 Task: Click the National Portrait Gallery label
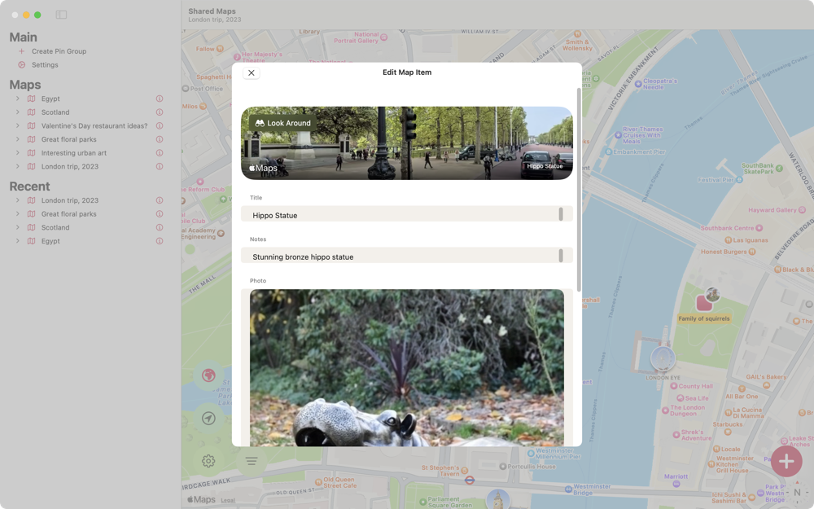(x=361, y=37)
